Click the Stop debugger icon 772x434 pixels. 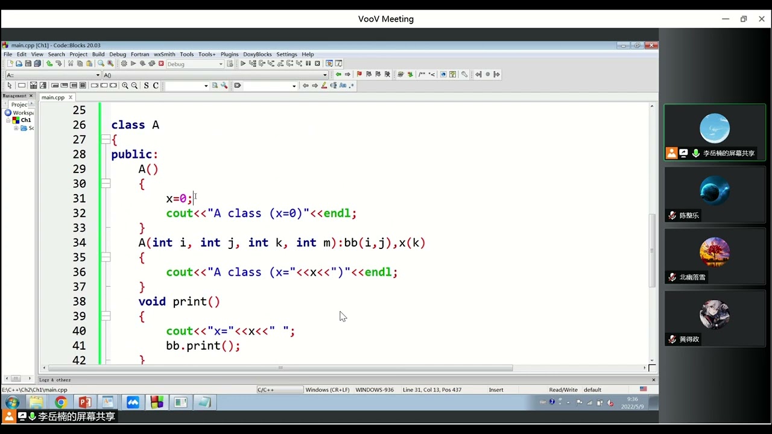coord(317,63)
